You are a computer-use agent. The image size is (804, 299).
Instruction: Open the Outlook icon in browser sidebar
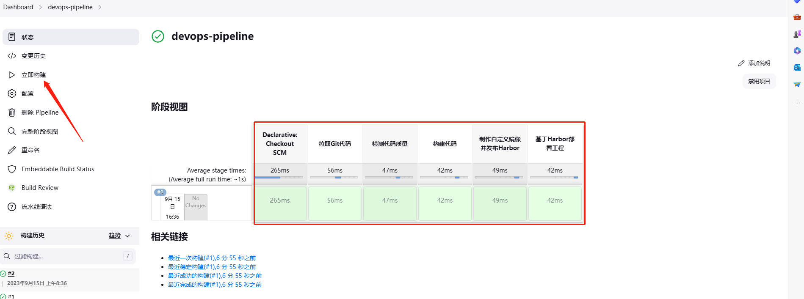(797, 68)
